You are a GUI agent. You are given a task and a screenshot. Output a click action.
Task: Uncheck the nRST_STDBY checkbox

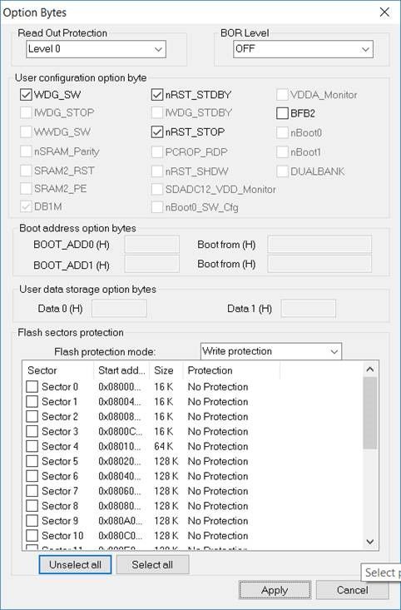(157, 95)
